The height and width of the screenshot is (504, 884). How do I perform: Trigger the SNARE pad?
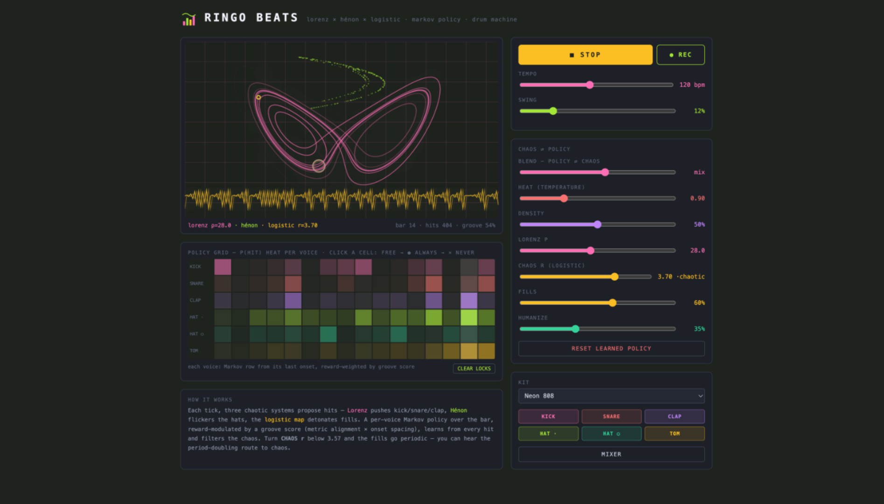[611, 416]
